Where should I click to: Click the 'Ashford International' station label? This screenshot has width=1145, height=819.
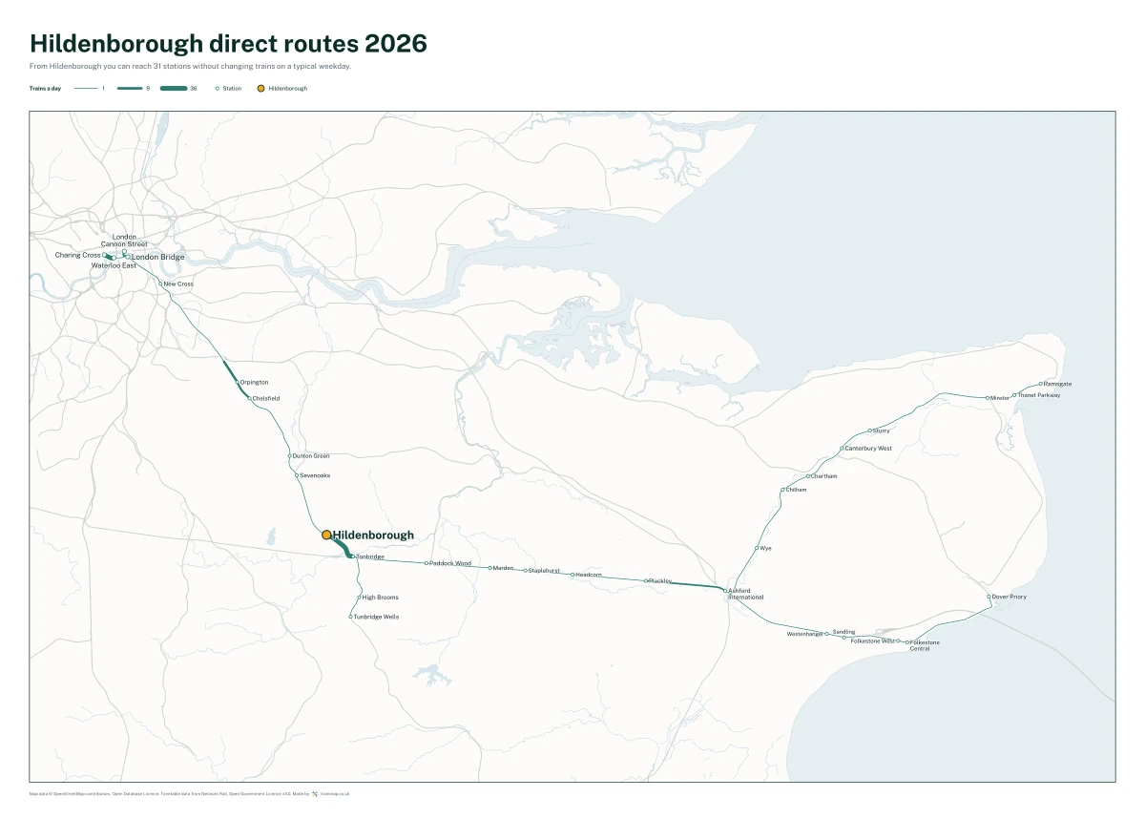point(746,594)
